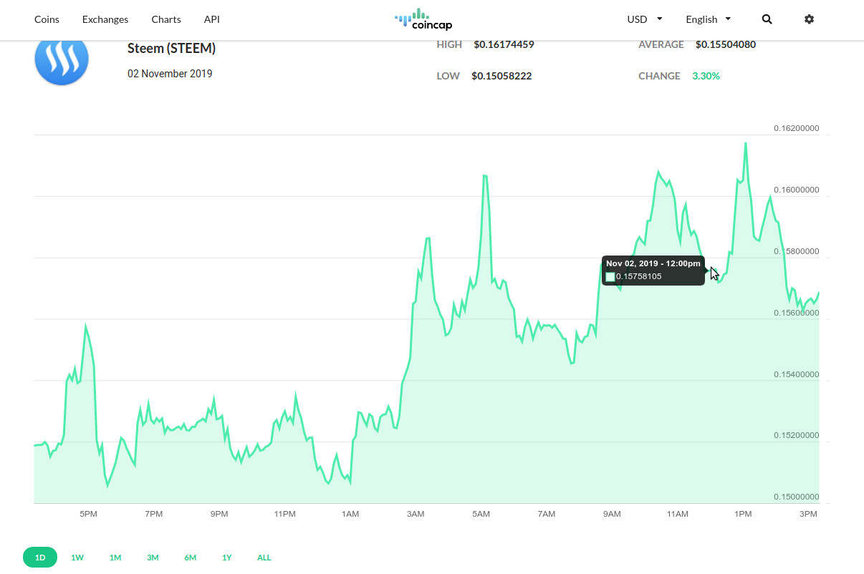
Task: Click the 9AM x-axis label
Action: click(612, 514)
